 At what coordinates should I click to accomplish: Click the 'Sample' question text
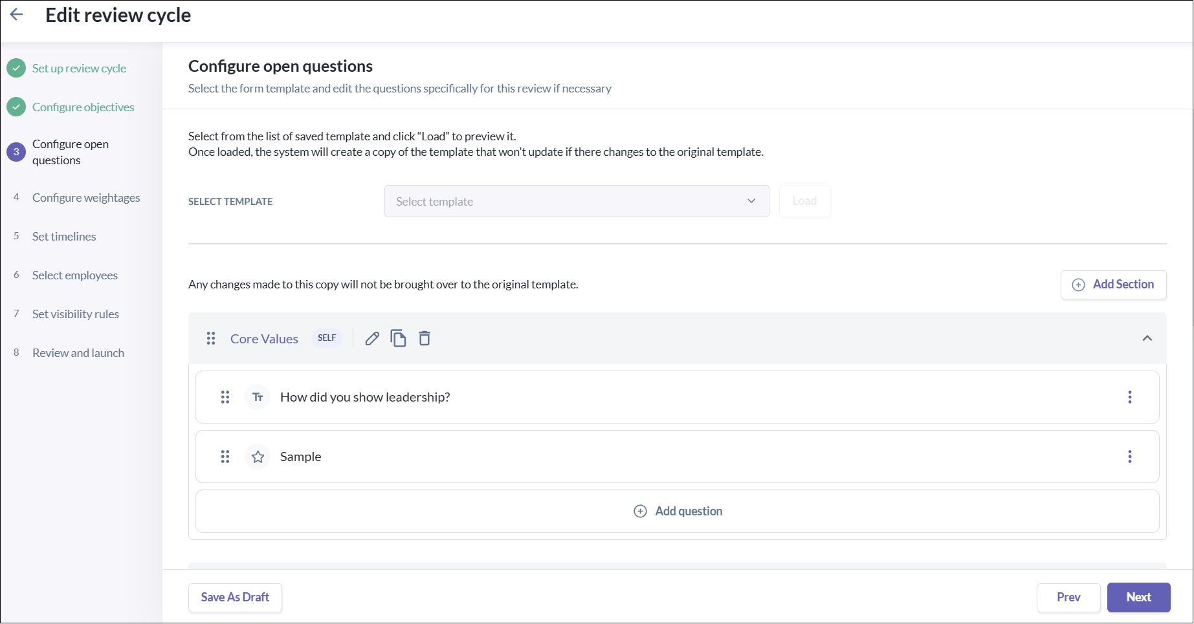[300, 457]
